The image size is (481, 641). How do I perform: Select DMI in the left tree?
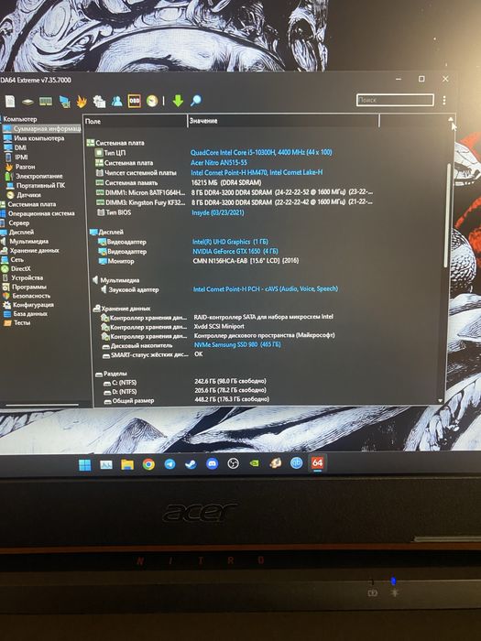(x=16, y=147)
